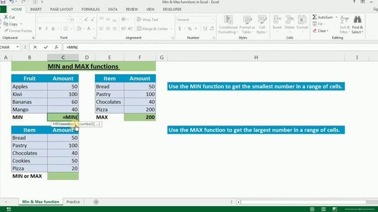Open Clear eraser dropdown
Viewport: 378px width, 212px height.
[x=320, y=31]
